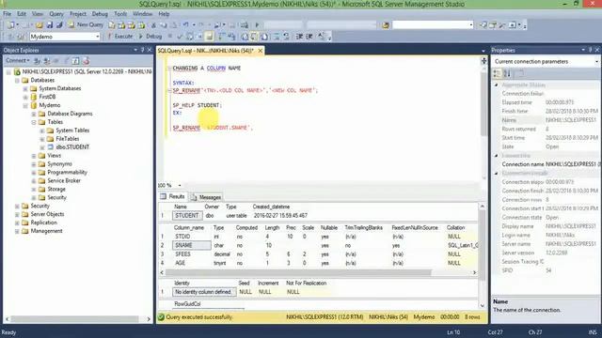Open the 100 % zoom dropdown
602x338 pixels.
click(x=180, y=186)
